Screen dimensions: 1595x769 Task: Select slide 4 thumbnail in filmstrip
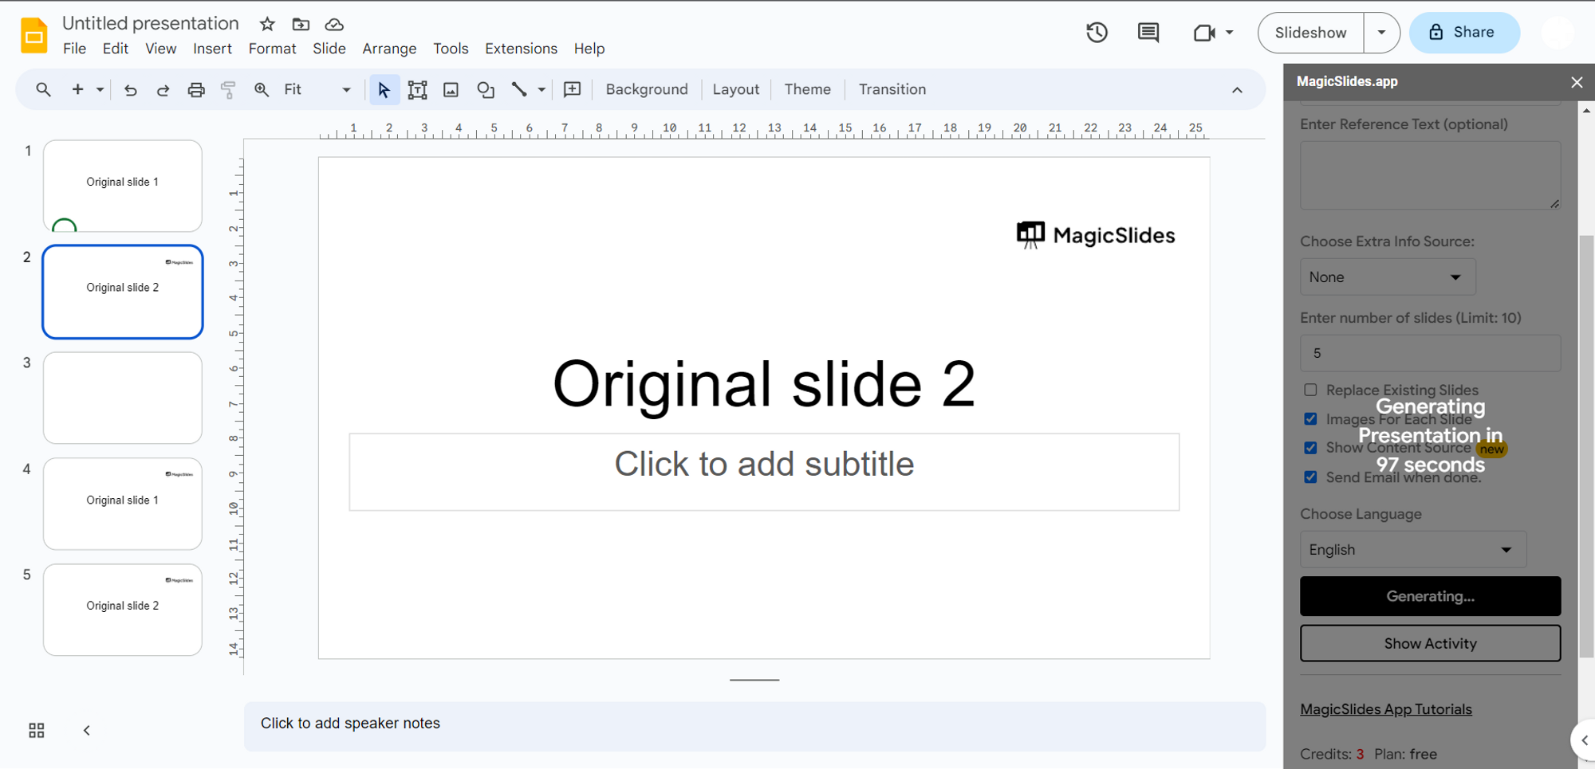coord(123,504)
